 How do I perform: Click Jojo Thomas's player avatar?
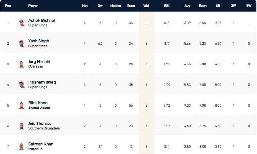coord(22,126)
